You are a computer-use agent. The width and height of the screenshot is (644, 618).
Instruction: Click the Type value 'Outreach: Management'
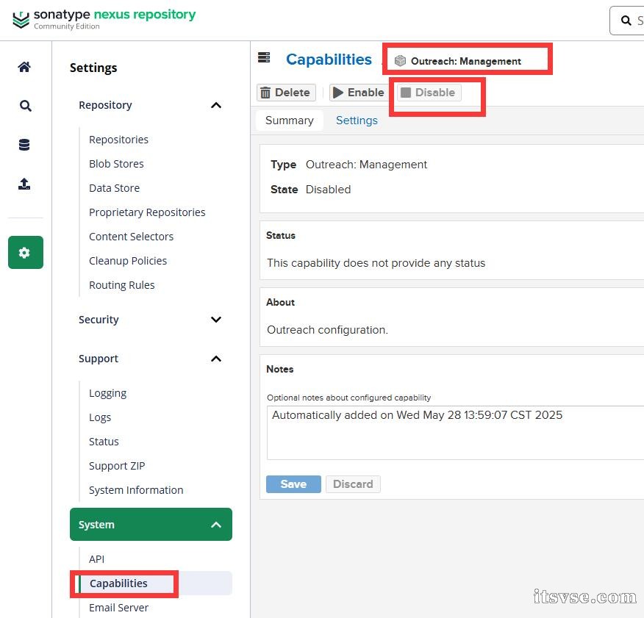(x=366, y=165)
